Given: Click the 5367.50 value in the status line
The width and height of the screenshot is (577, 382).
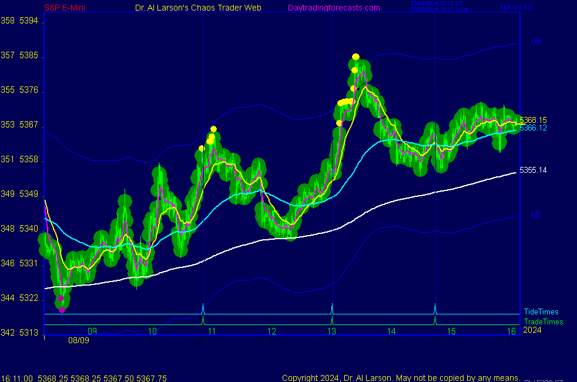Looking at the screenshot, I should click(119, 378).
